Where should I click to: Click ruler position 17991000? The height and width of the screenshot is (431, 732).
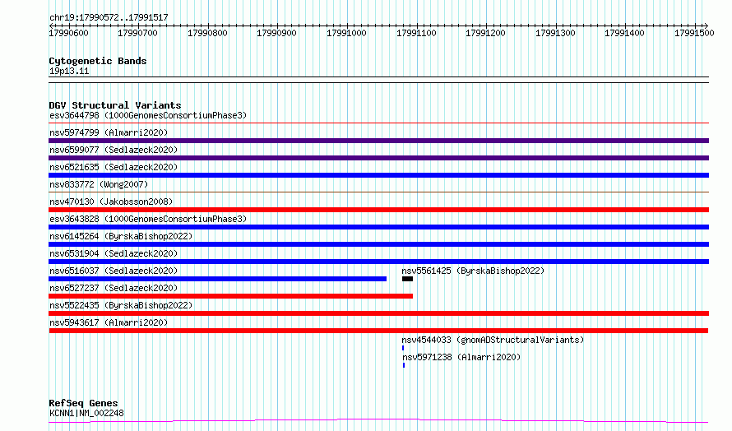[346, 33]
